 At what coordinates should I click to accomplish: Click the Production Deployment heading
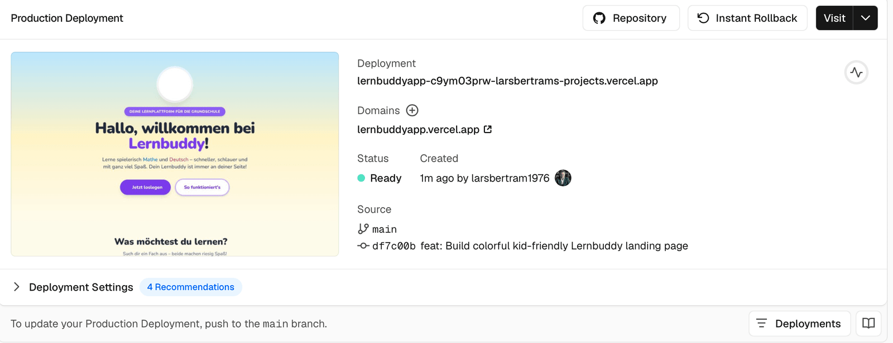point(67,18)
